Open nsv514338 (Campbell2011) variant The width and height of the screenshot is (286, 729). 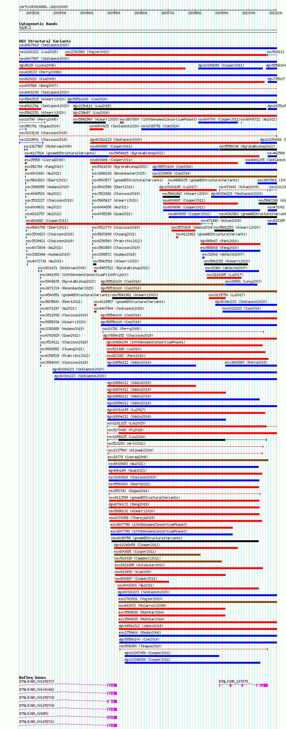click(138, 558)
